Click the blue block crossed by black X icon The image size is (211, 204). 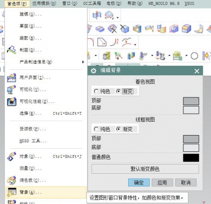pos(125,29)
